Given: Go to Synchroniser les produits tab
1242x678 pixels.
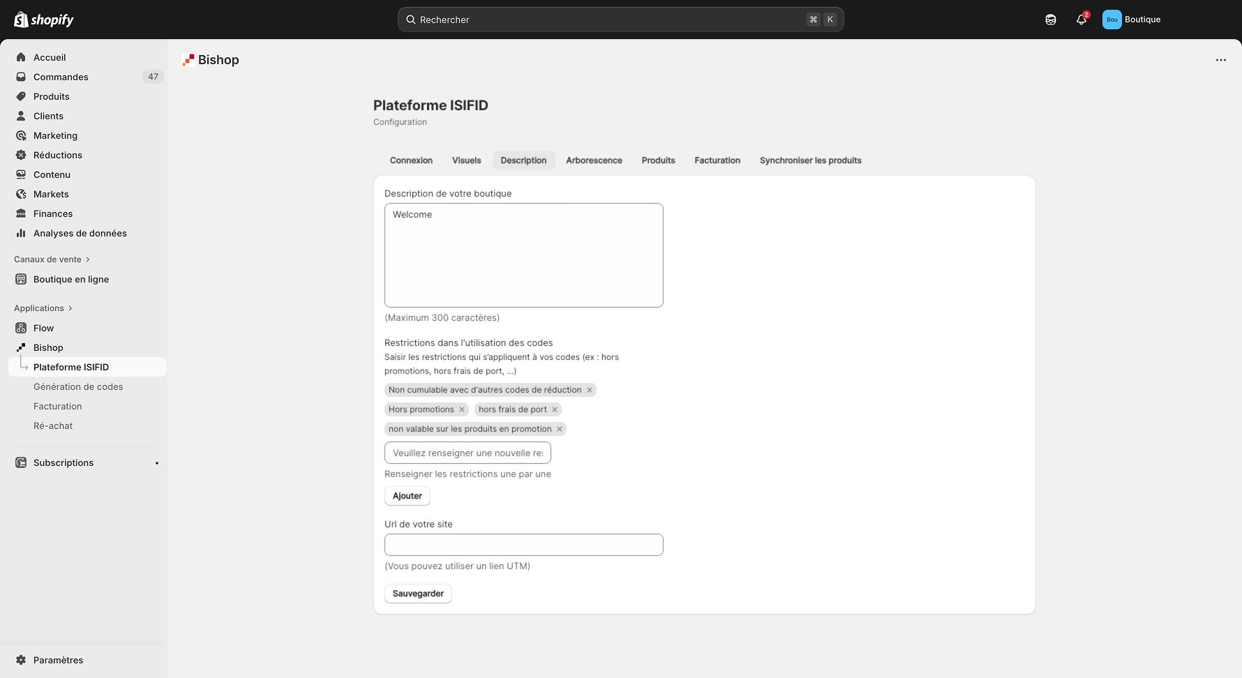Looking at the screenshot, I should click(810, 160).
